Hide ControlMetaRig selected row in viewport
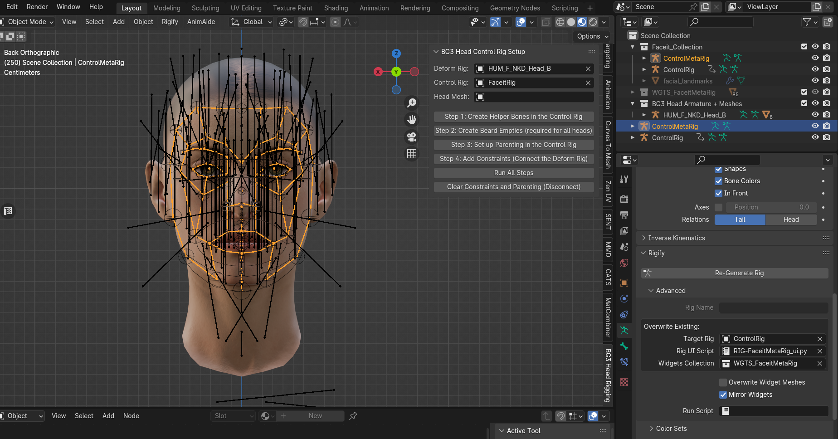The height and width of the screenshot is (439, 838). point(815,126)
